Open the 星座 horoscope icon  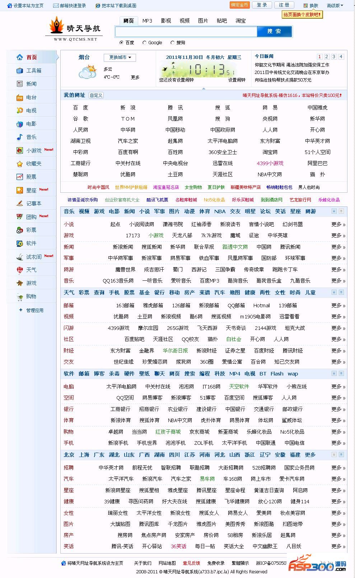[20, 190]
